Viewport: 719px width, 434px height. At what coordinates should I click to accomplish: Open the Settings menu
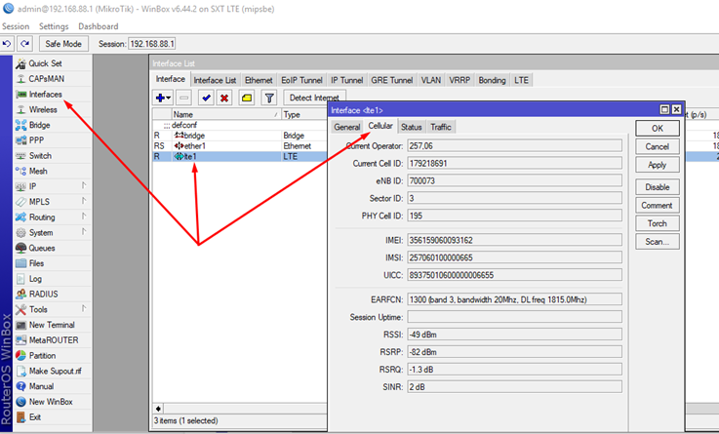pyautogui.click(x=54, y=26)
